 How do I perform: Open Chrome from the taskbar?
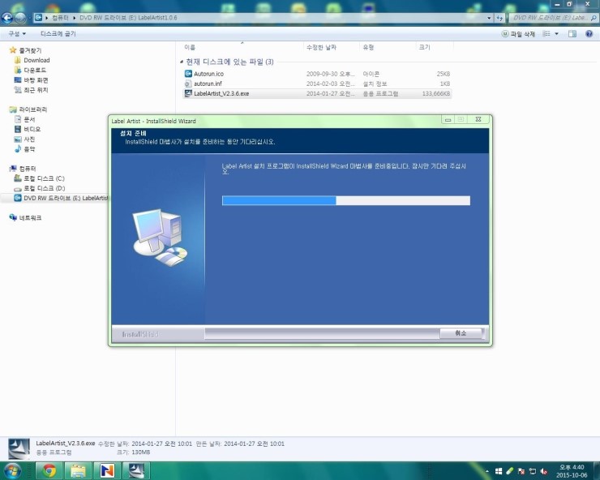point(49,470)
